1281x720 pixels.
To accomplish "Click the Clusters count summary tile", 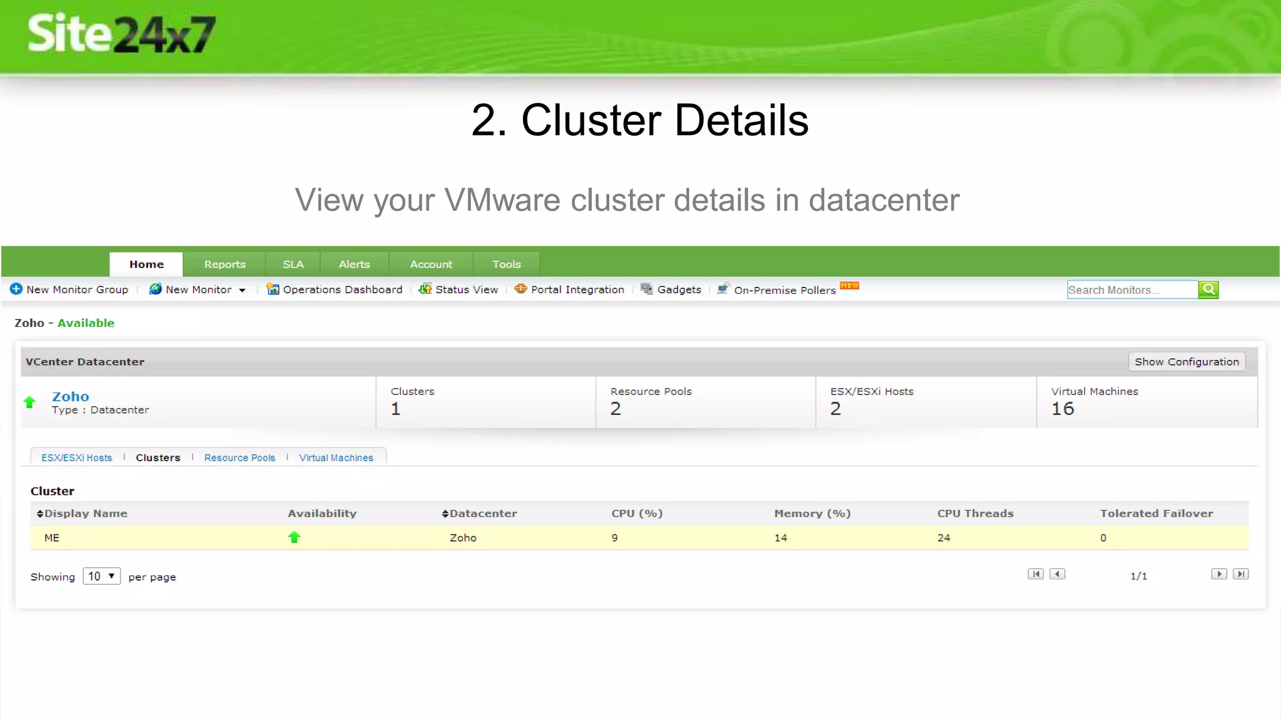I will (485, 402).
